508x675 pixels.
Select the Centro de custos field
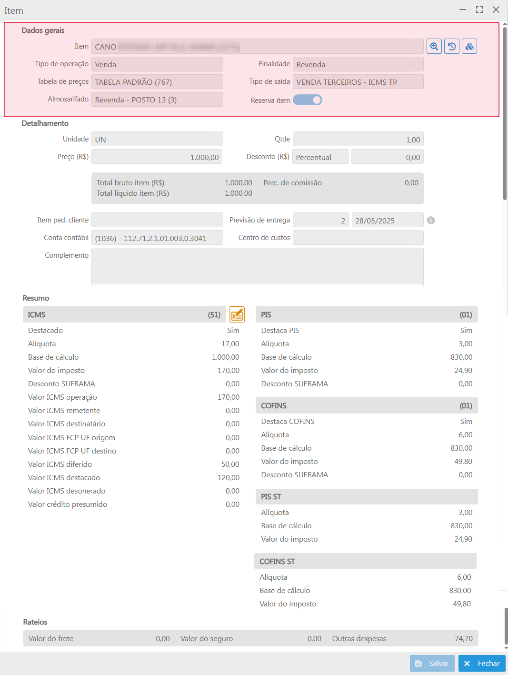click(358, 238)
